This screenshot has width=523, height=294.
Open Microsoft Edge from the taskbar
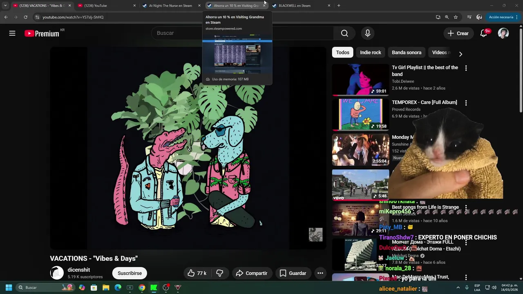coord(118,287)
